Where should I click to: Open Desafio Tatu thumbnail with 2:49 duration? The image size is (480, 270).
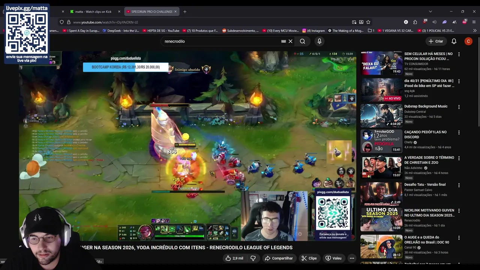[381, 194]
